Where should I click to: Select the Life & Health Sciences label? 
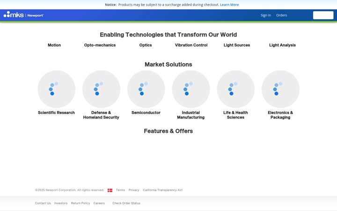235,115
